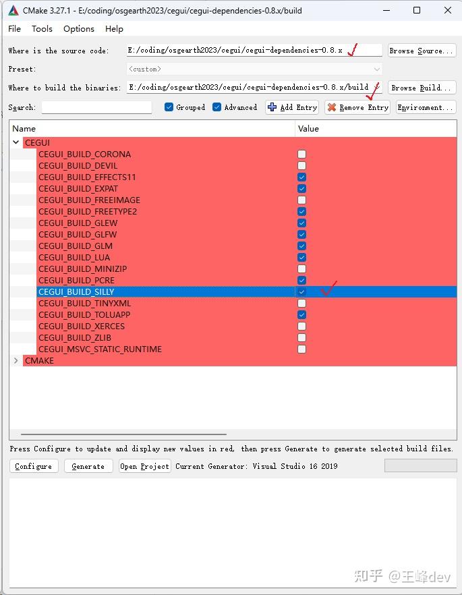462x595 pixels.
Task: Uncheck CEGUI_BUILD_EFFECTS11 checkbox
Action: click(x=301, y=177)
